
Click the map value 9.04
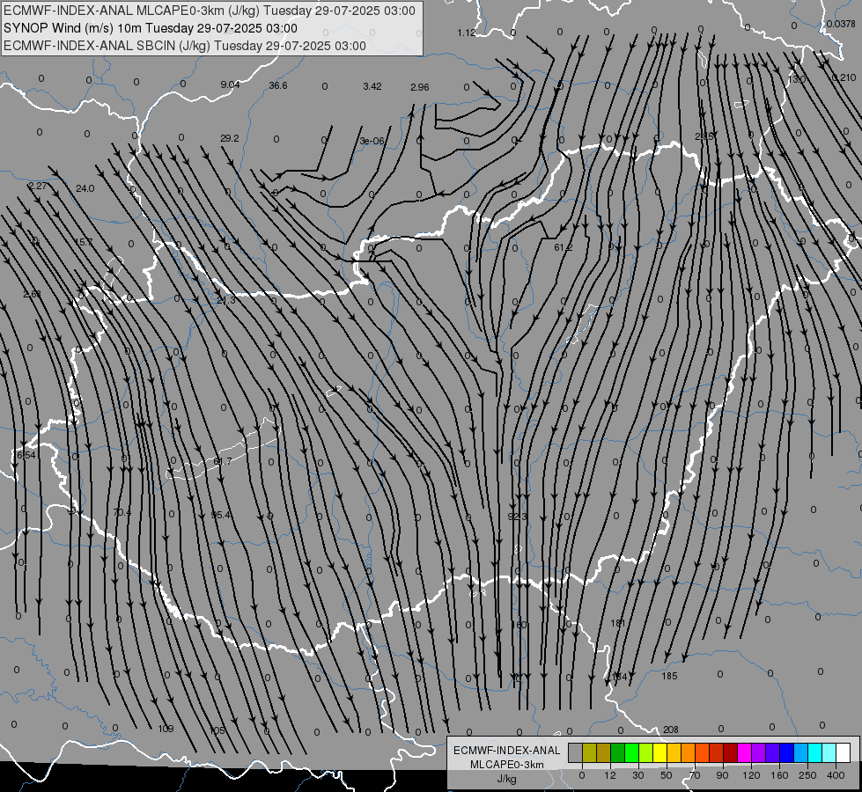(x=230, y=84)
